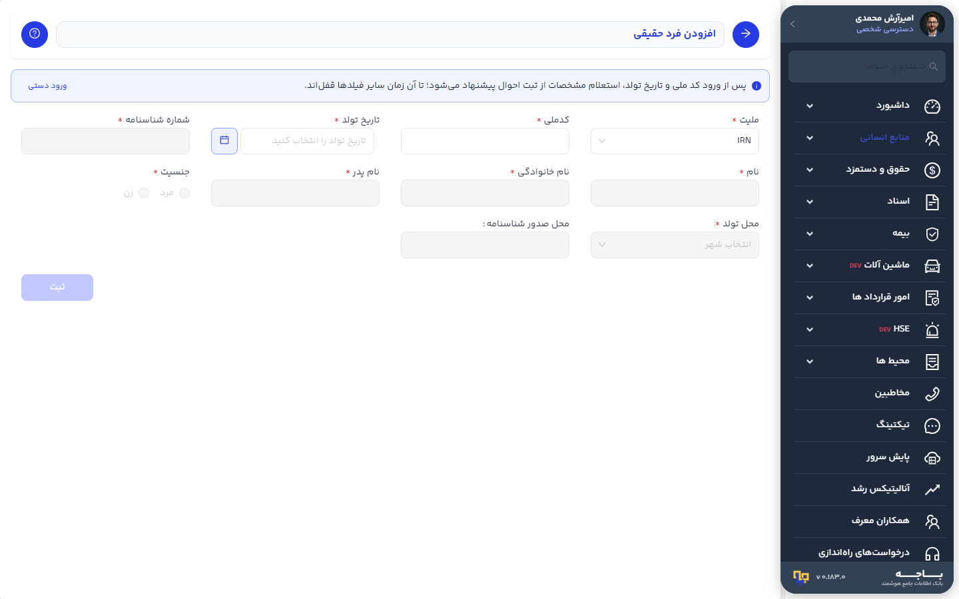Viewport: 959px width, 599px height.
Task: Select the زن gender radio button
Action: coord(144,193)
